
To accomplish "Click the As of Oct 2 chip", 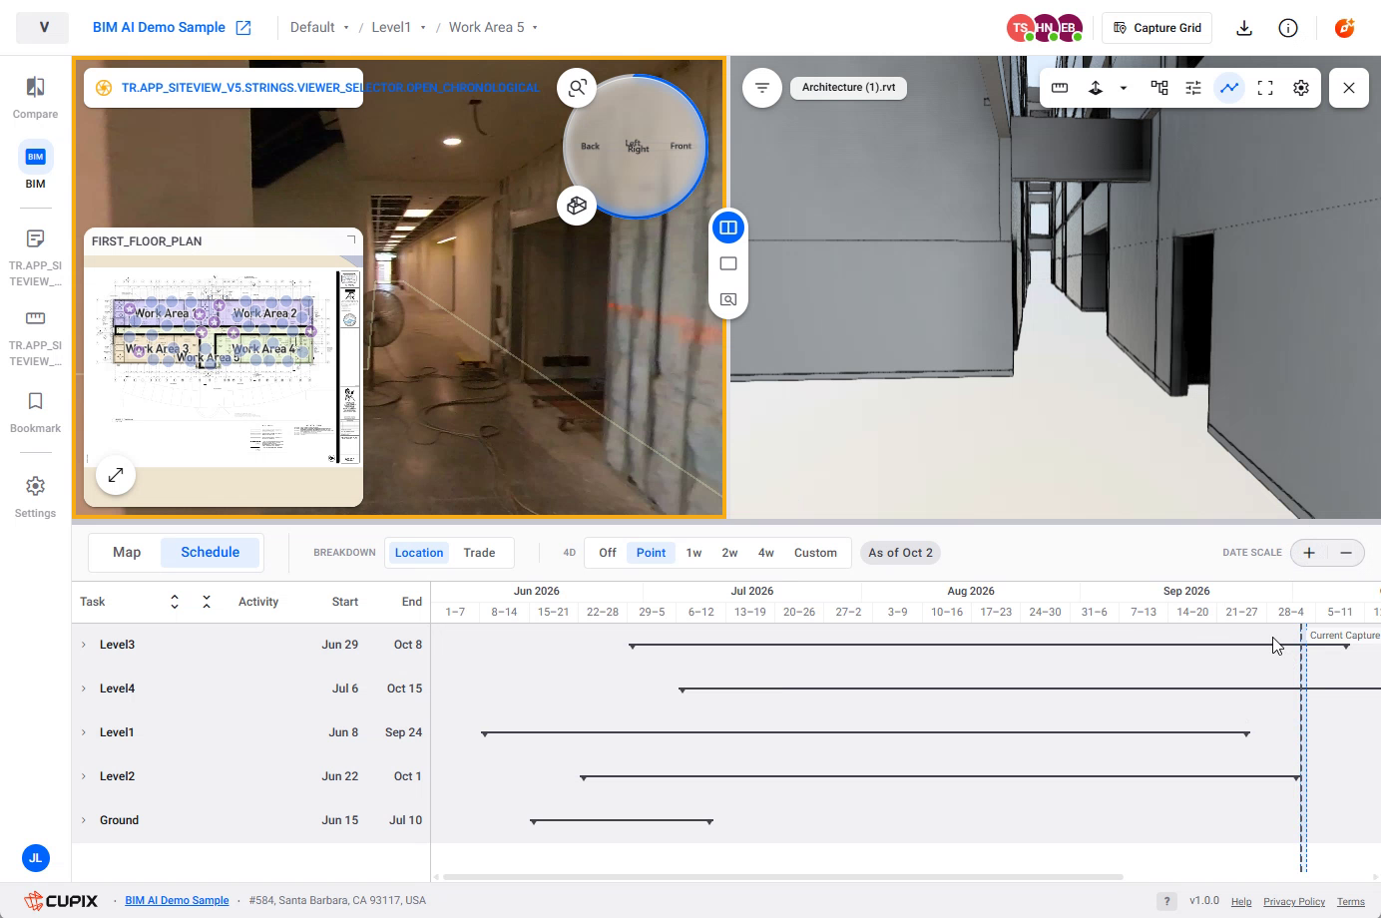I will [x=900, y=553].
